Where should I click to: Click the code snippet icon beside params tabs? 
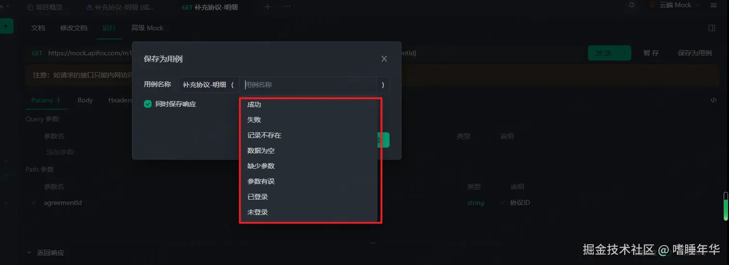coord(714,100)
